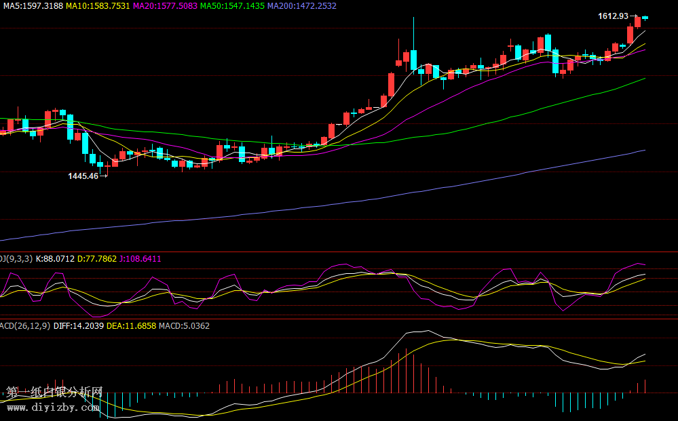Viewport: 678px width, 421px height.
Task: Click the MA200:1472.2532 label
Action: pos(301,5)
